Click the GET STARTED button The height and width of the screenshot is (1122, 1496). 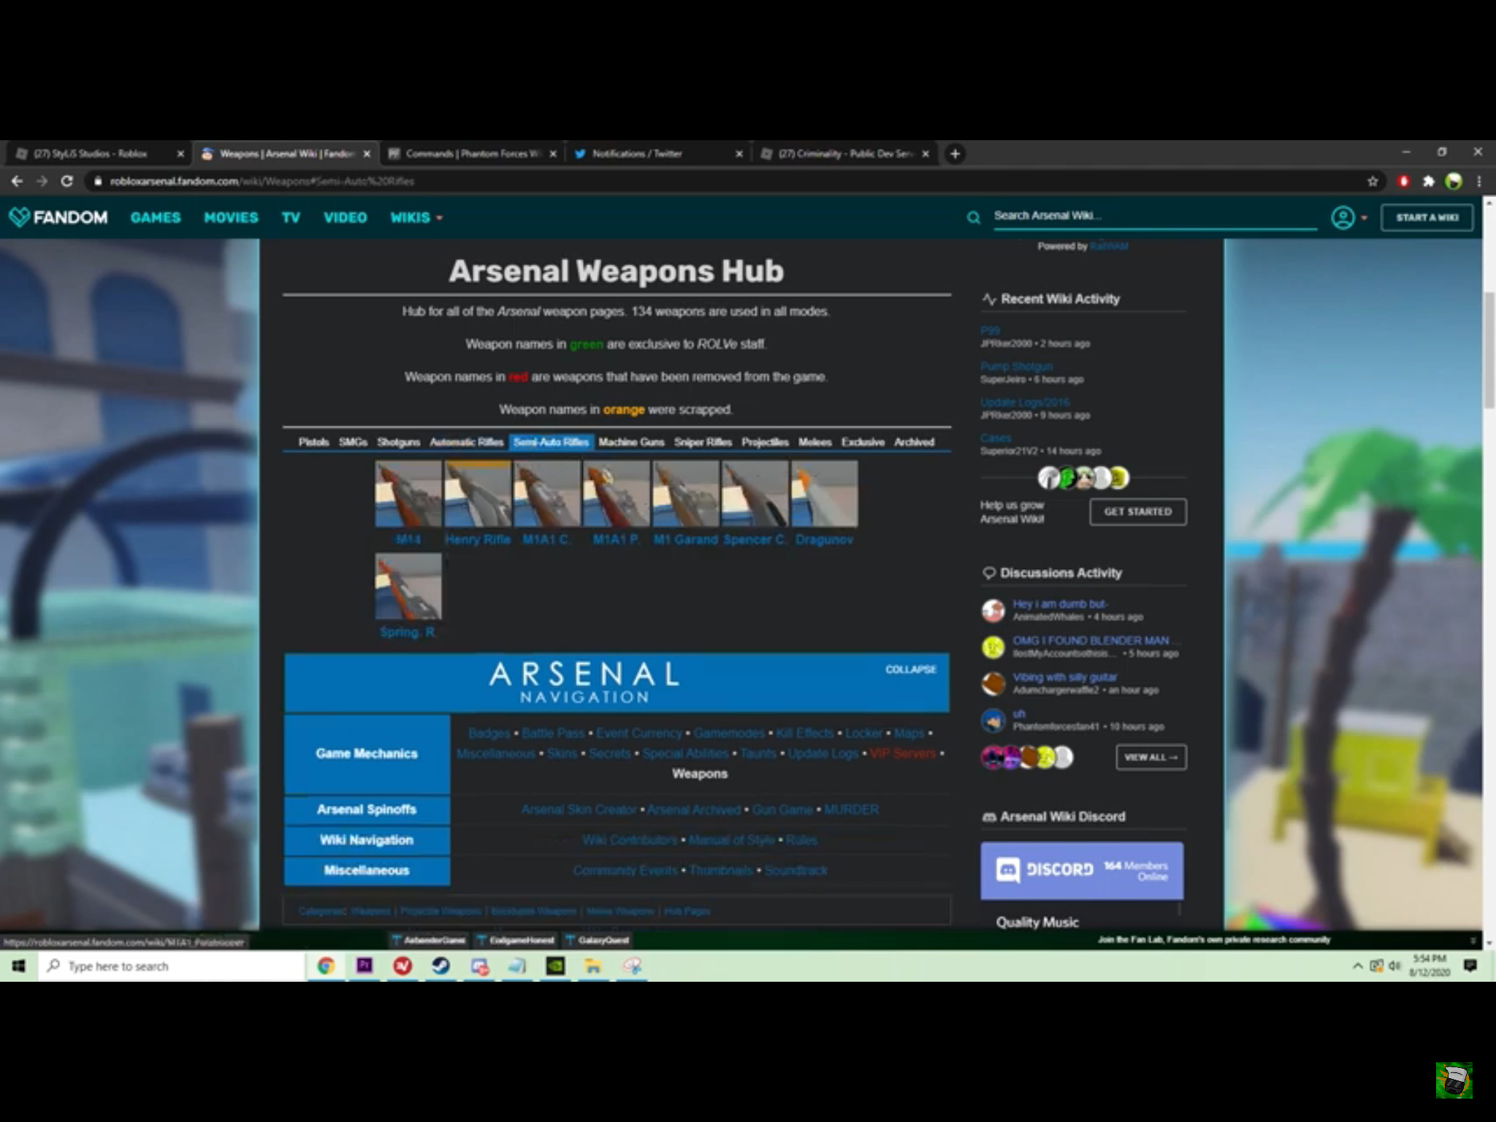[x=1137, y=511]
